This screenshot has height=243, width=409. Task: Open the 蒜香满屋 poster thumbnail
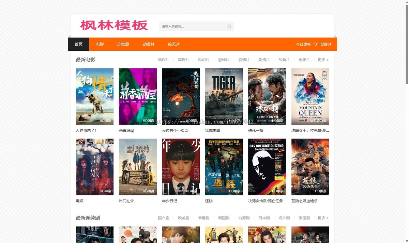point(138,97)
